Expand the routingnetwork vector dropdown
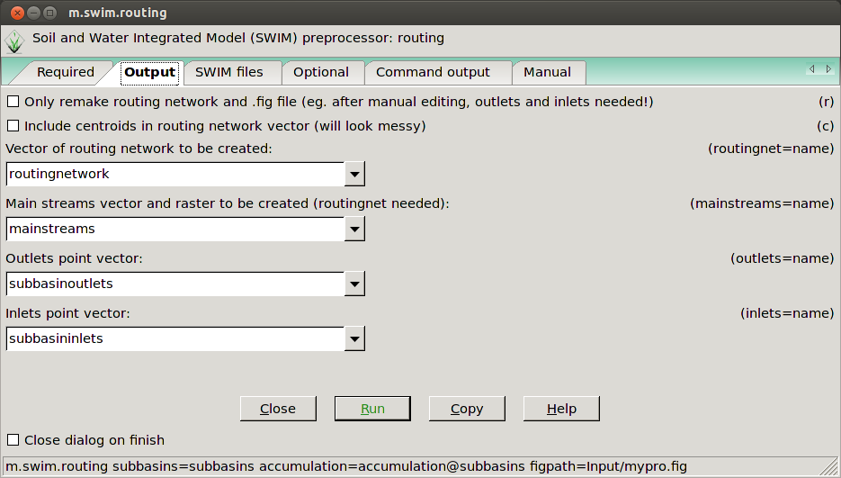This screenshot has width=841, height=478. click(355, 174)
